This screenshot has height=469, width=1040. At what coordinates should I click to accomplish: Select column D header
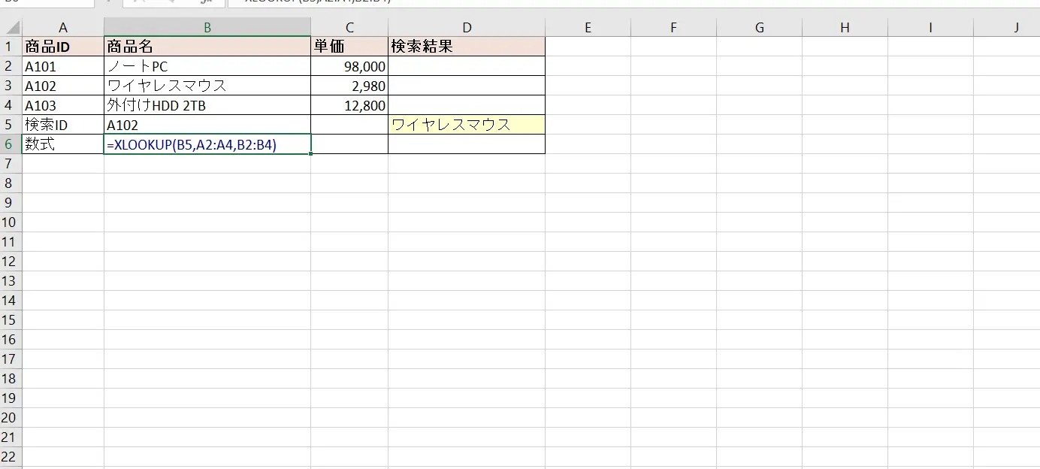[x=467, y=28]
